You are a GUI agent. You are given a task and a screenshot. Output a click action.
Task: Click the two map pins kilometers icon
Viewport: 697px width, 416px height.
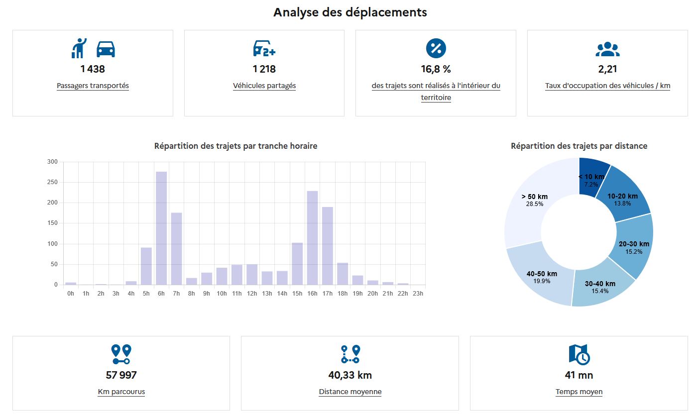point(121,354)
